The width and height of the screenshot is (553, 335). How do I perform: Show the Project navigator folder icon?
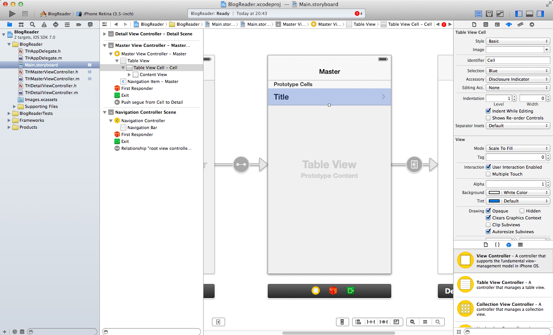(10, 25)
